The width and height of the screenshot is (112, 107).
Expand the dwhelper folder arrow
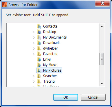[x=34, y=48]
